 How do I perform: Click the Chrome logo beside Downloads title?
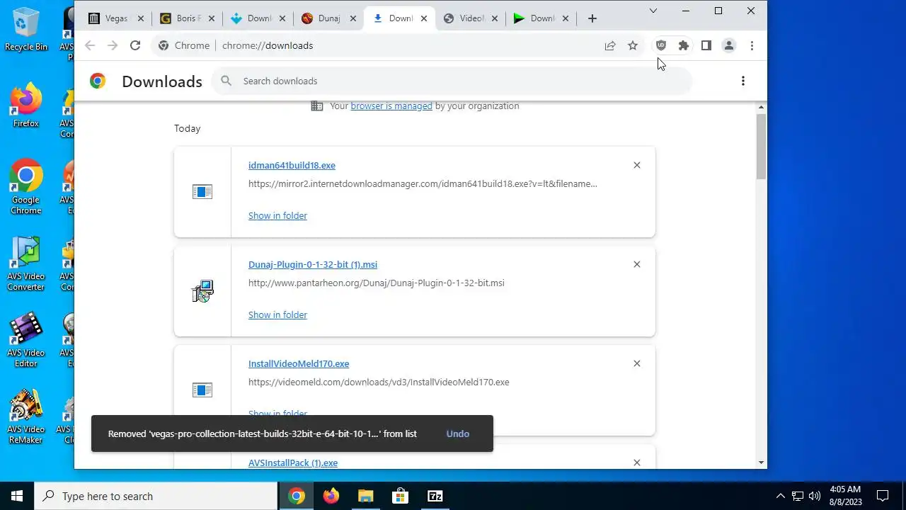[x=98, y=81]
